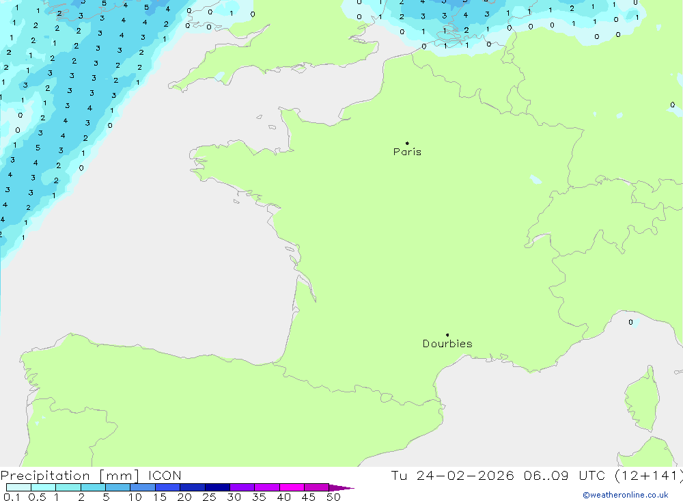This screenshot has width=683, height=501.
Task: Pick the 40–45 mm magenta legend swatch
Action: pyautogui.click(x=292, y=487)
